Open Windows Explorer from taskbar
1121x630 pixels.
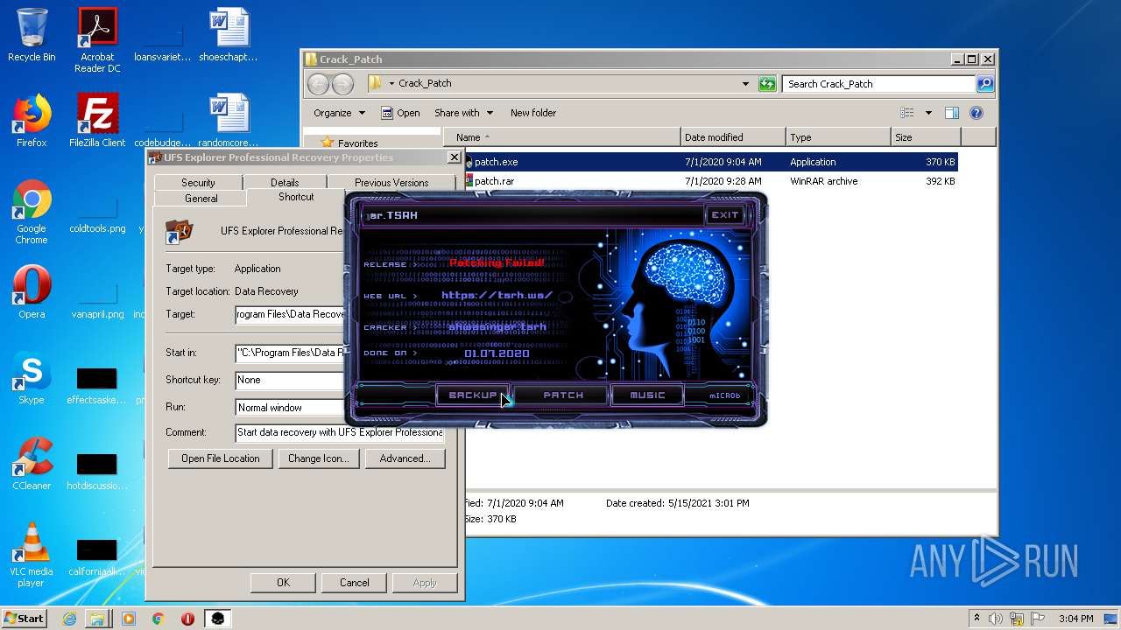click(x=97, y=619)
